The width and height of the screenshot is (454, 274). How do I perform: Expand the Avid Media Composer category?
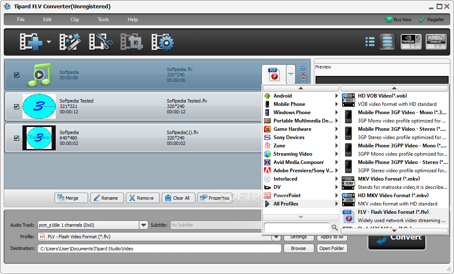pyautogui.click(x=301, y=162)
